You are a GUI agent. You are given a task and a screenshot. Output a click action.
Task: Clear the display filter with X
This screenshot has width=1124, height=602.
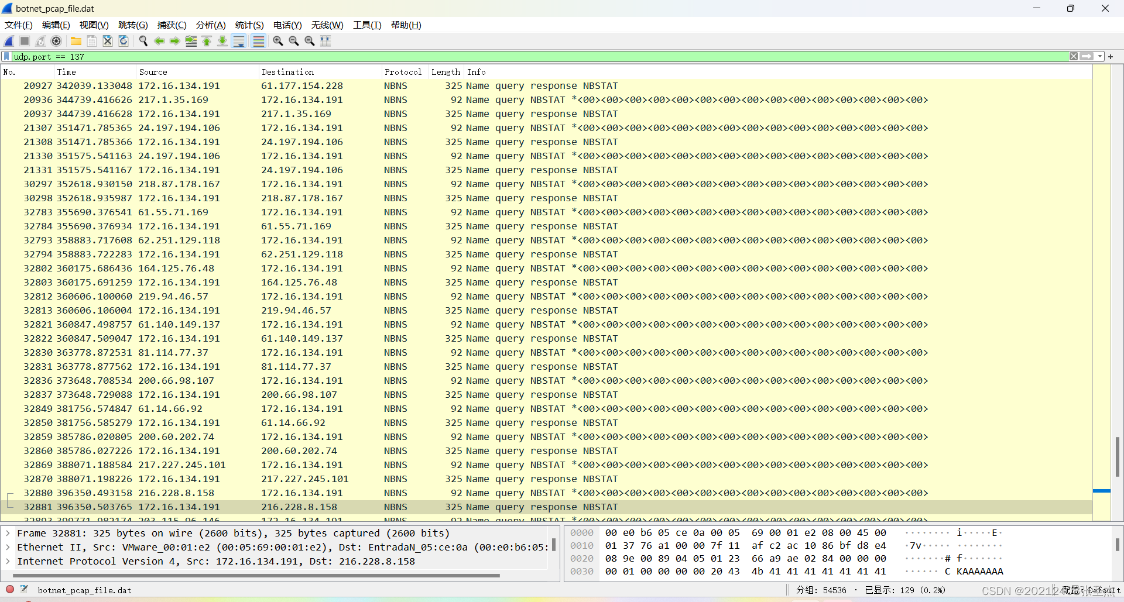point(1074,57)
